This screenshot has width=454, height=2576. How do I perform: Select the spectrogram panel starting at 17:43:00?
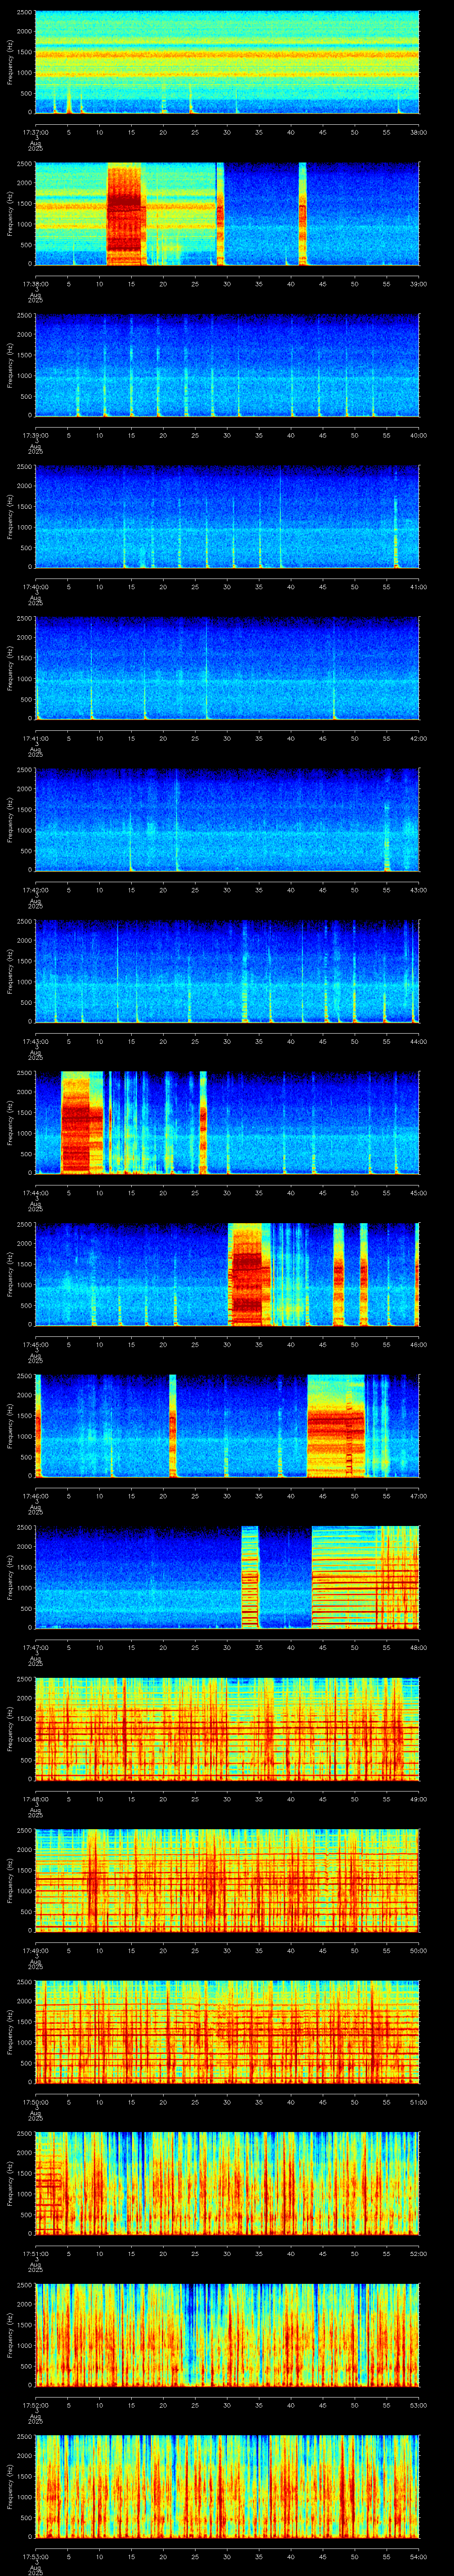point(227,972)
